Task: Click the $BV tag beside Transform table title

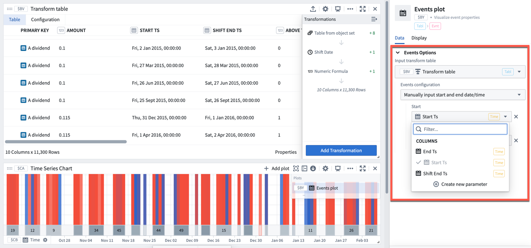Action: [21, 9]
